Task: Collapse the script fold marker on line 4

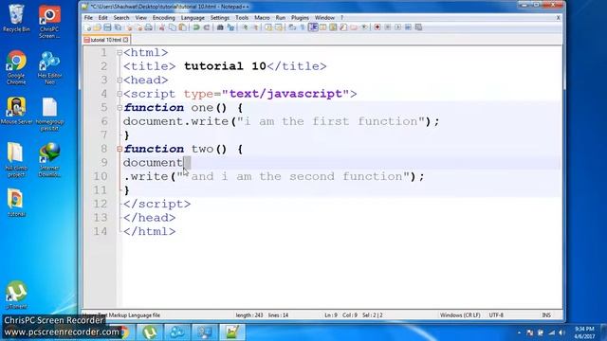Action: (x=120, y=94)
